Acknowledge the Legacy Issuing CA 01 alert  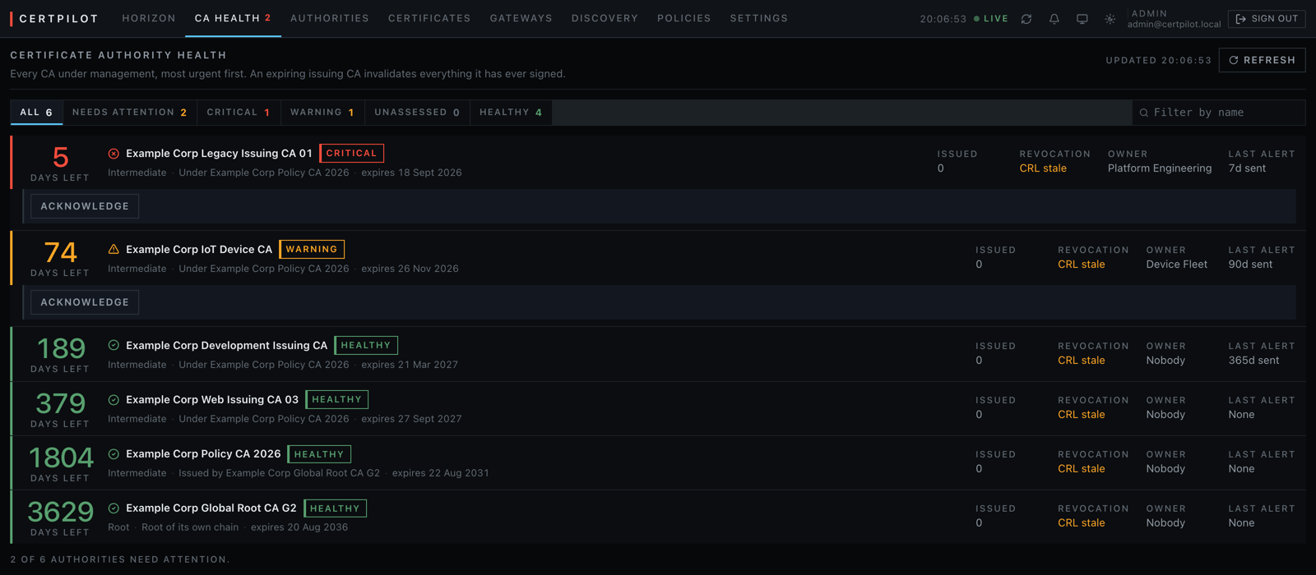pos(85,206)
